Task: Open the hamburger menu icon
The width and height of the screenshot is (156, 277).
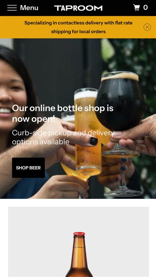Action: coord(12,8)
